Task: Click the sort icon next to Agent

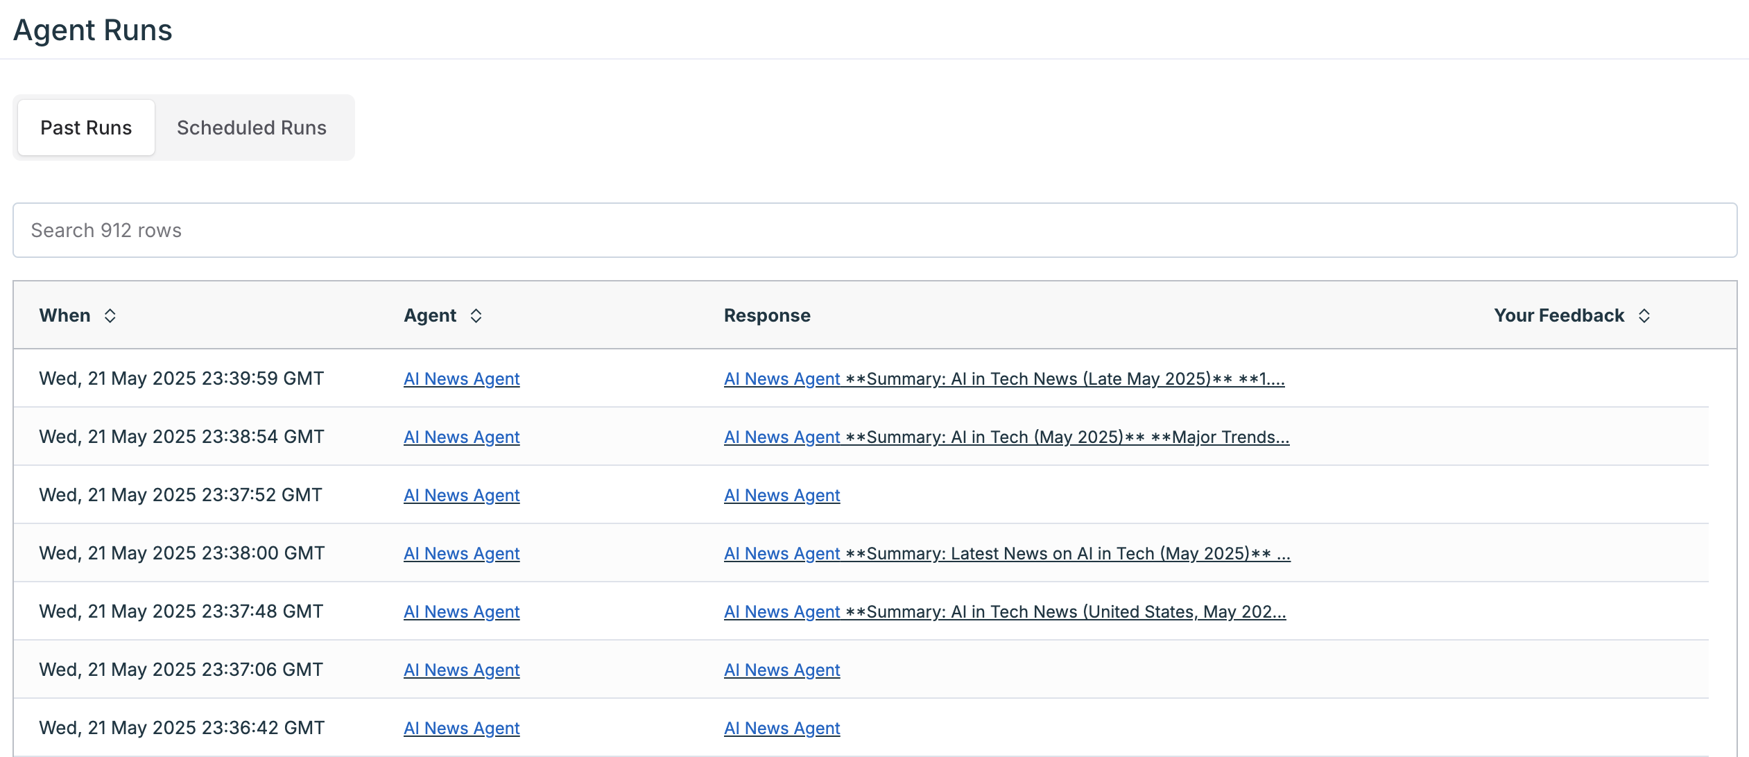Action: (476, 316)
